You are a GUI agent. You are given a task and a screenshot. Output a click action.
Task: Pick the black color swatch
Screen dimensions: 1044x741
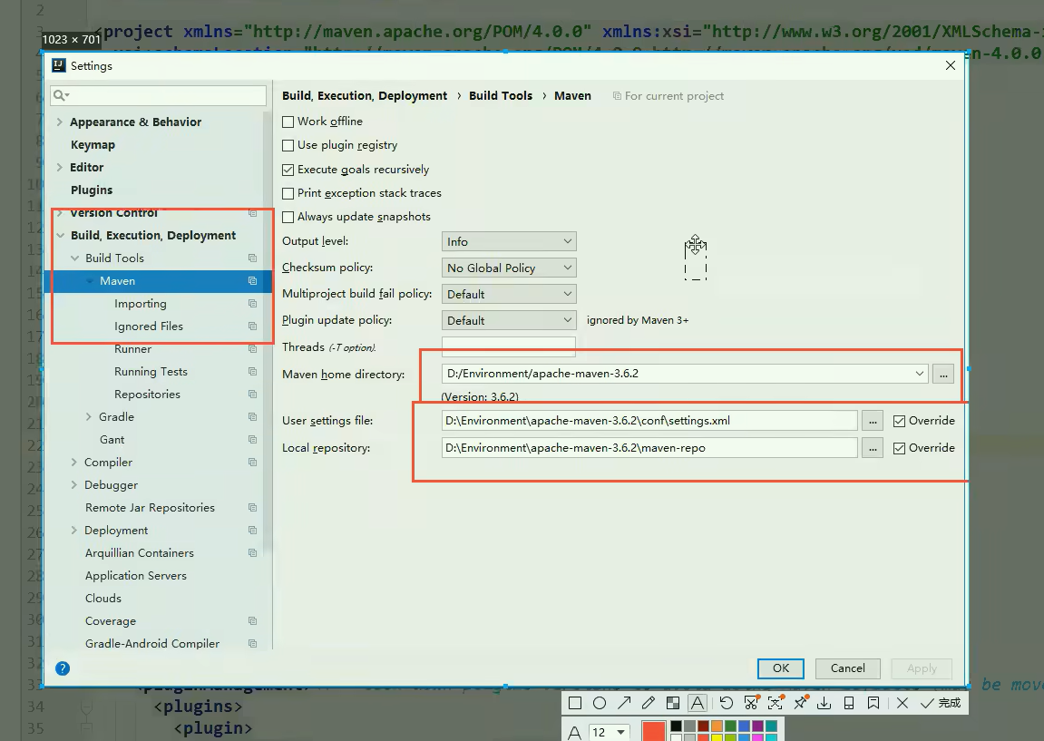click(x=676, y=726)
